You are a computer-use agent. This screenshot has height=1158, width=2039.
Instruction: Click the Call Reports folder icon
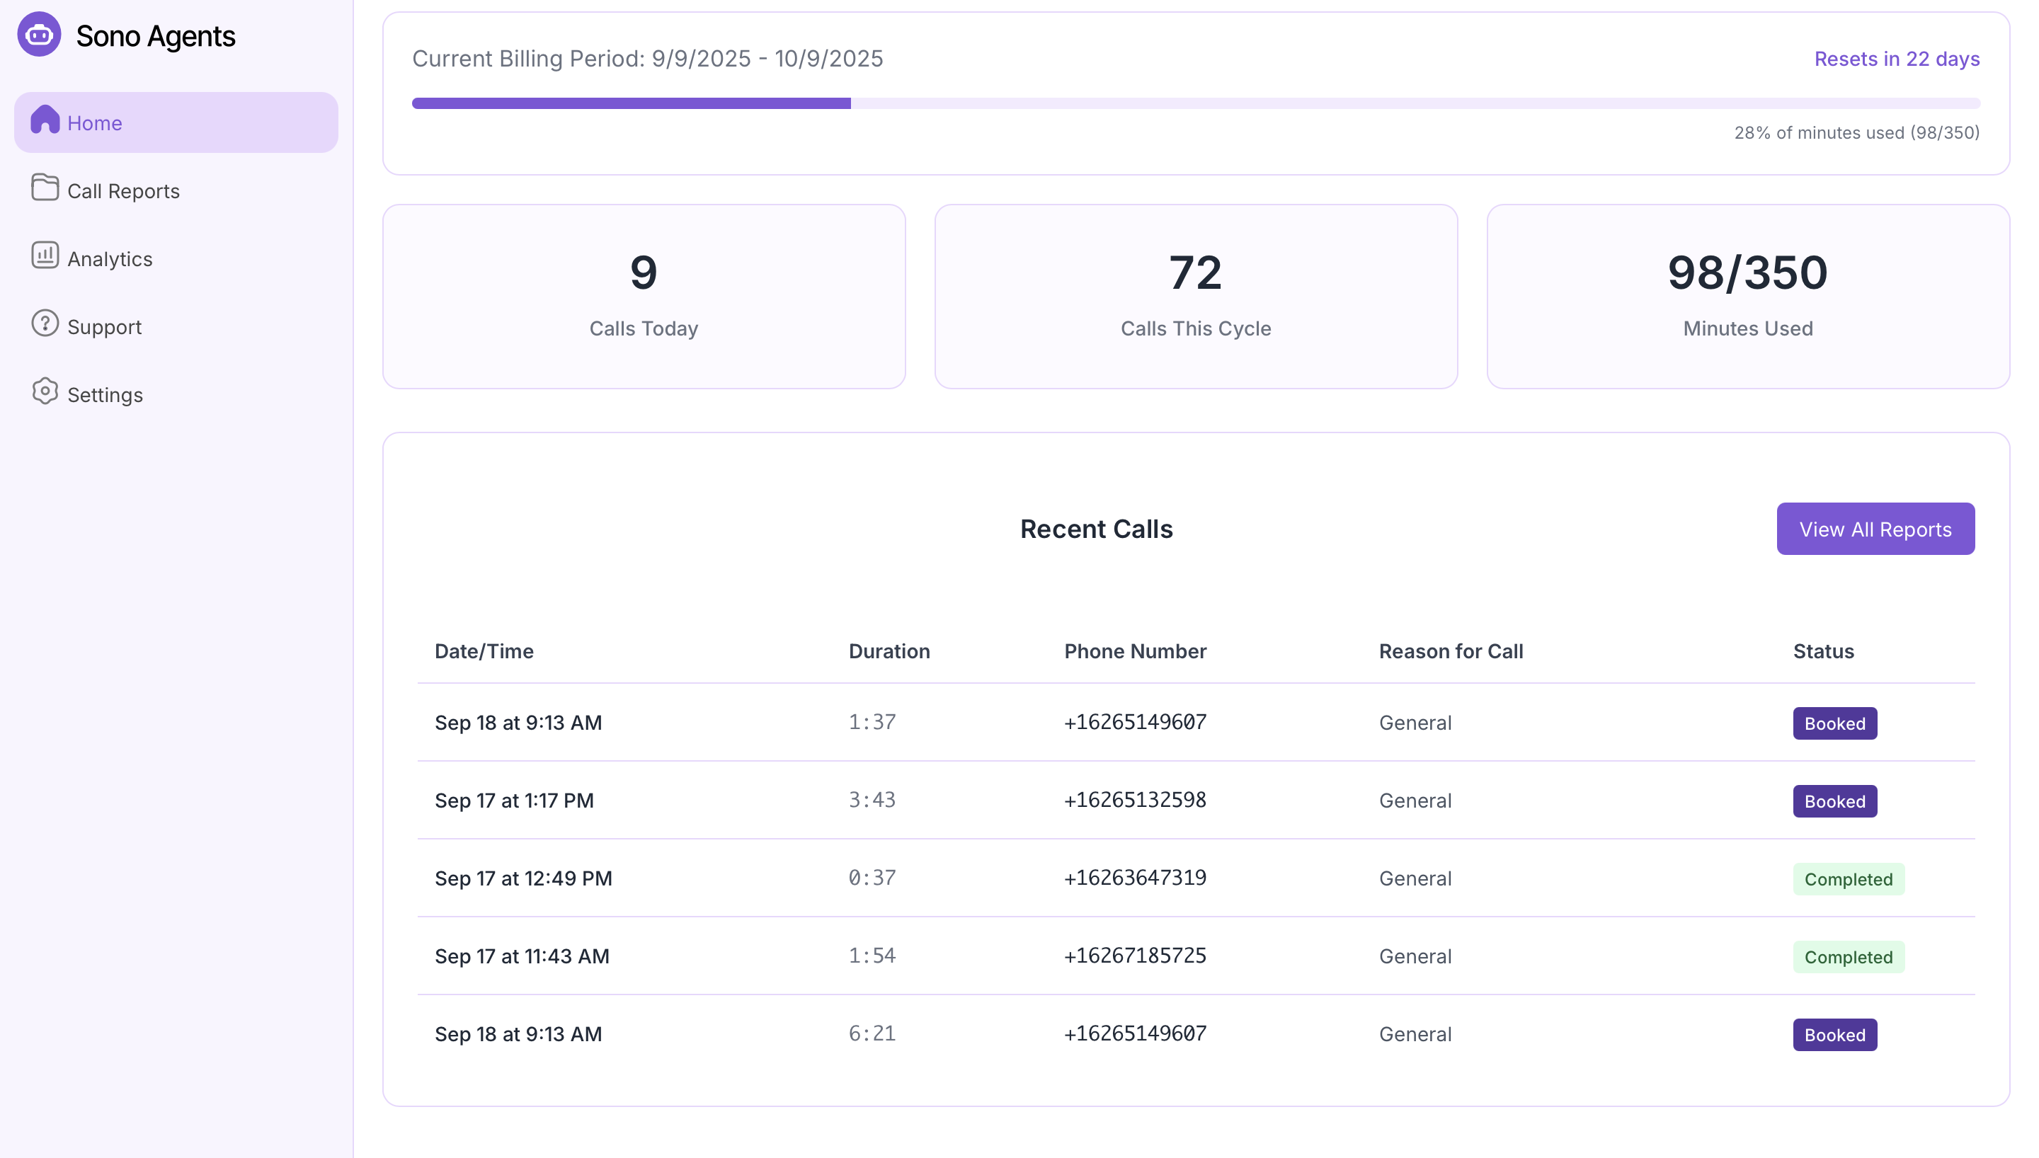[45, 188]
